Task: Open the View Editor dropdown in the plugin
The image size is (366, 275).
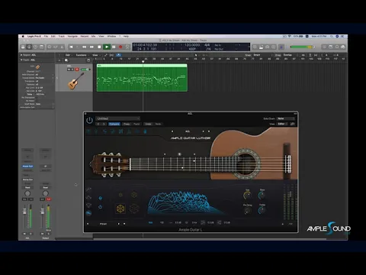Action: point(282,124)
